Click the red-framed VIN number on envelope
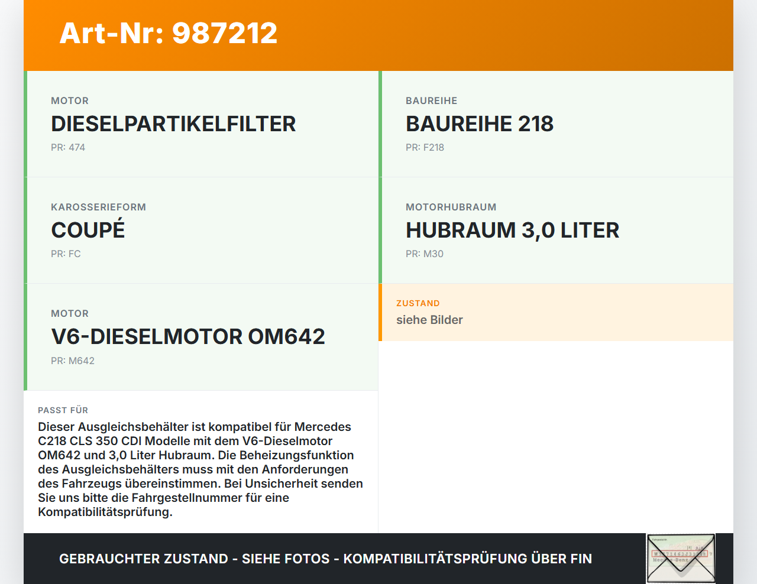Viewport: 757px width, 584px height. tap(679, 554)
